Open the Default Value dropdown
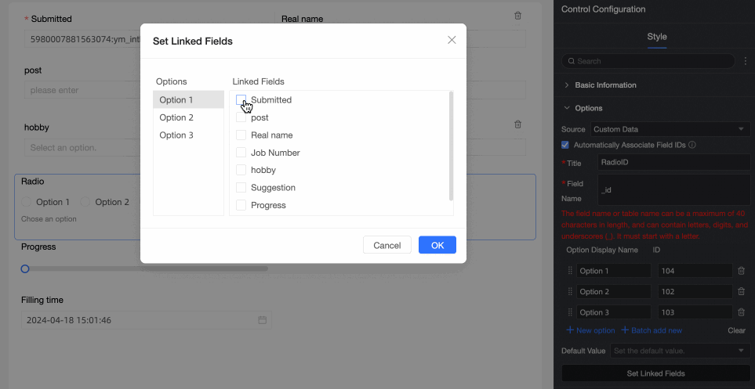The image size is (755, 389). coord(679,351)
